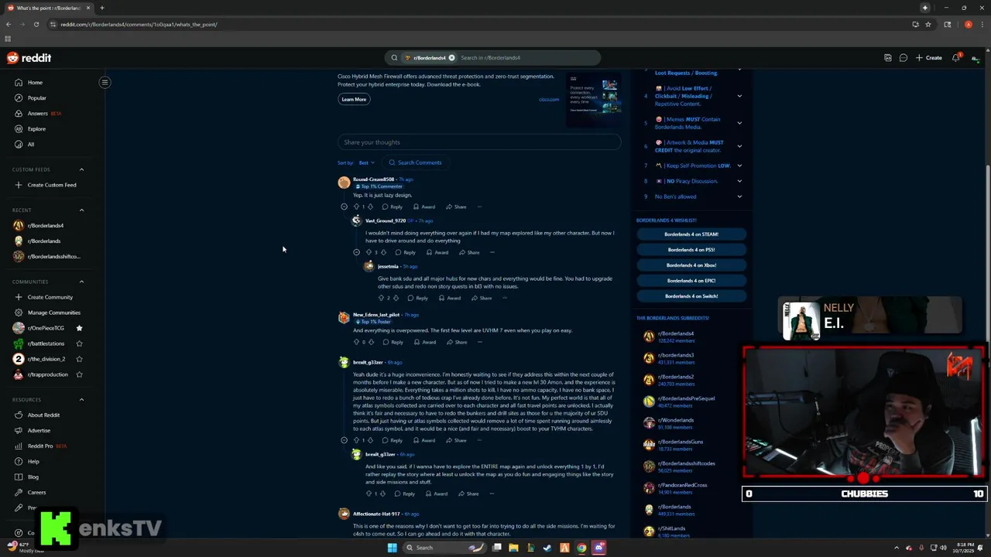Collapse the left navigation sidebar
This screenshot has height=557, width=991.
pos(105,82)
